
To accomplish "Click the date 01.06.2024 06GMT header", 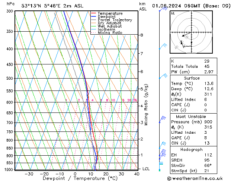I will [x=176, y=6].
